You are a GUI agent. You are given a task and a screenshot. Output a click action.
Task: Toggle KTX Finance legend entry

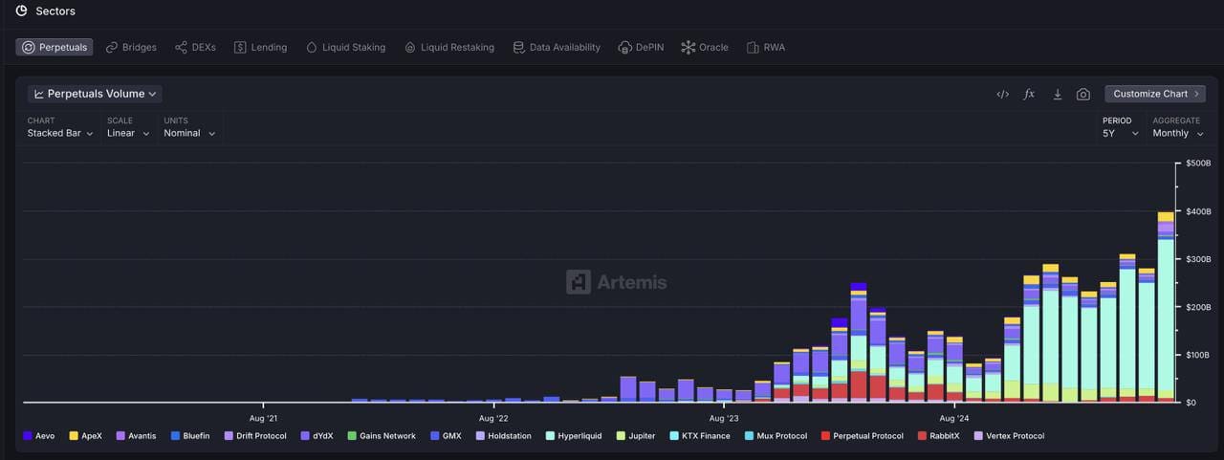700,436
